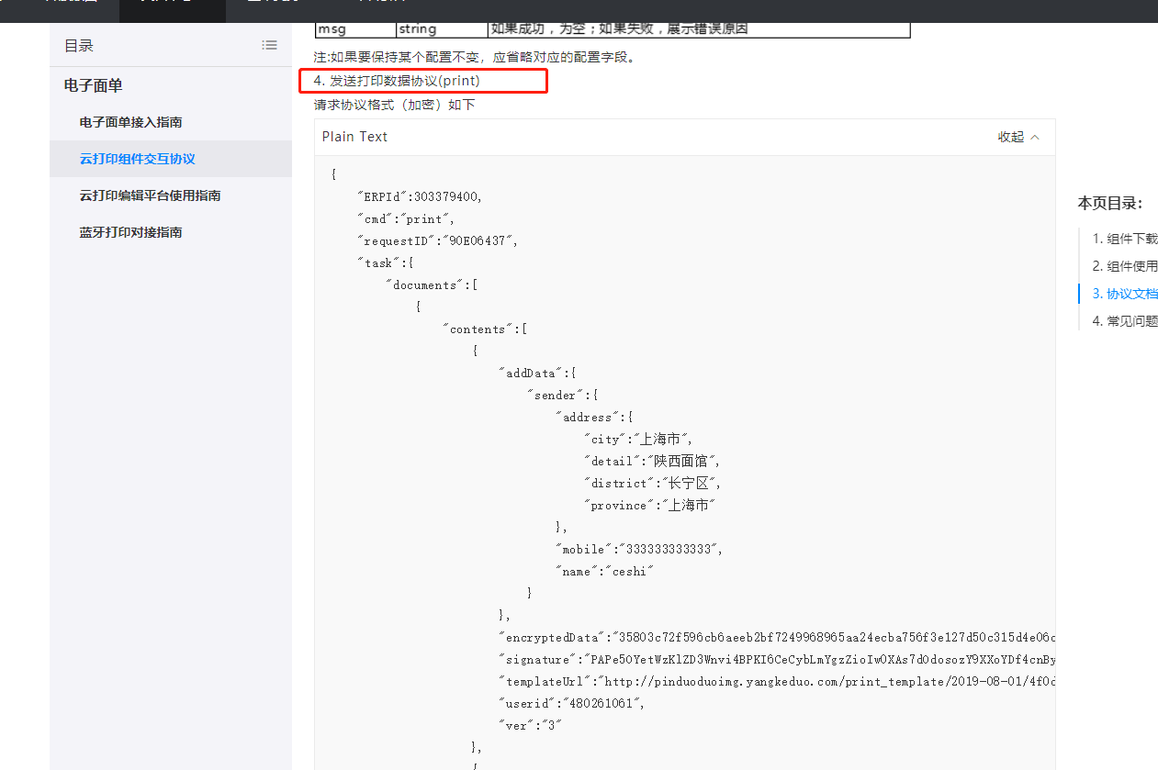Screen dimensions: 1158x770
Task: Jump to 3. 协议文档 in page contents
Action: click(1125, 294)
